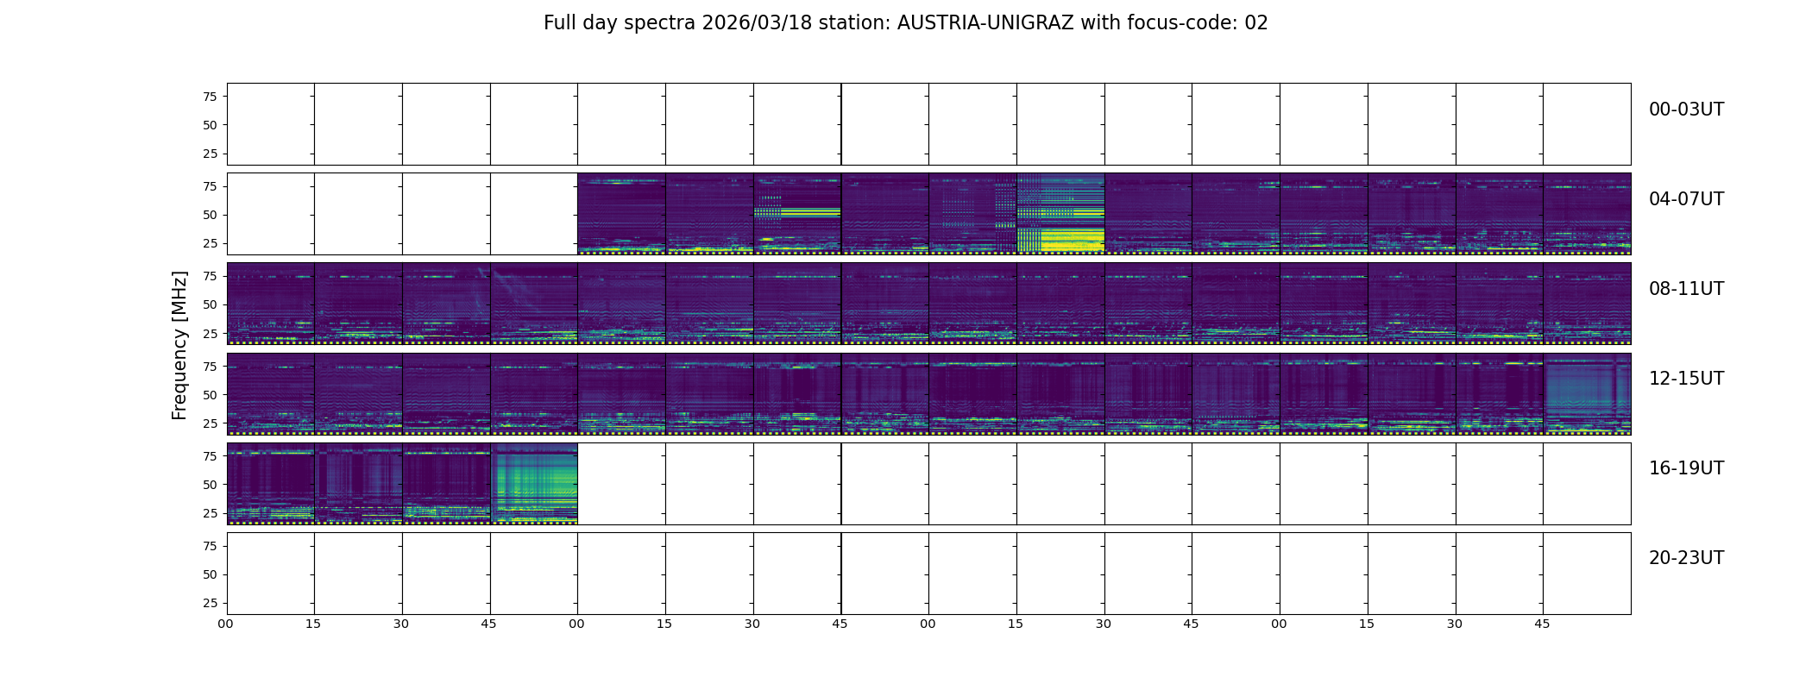Click the empty 17:00 panel after the green spectrum

[x=621, y=483]
